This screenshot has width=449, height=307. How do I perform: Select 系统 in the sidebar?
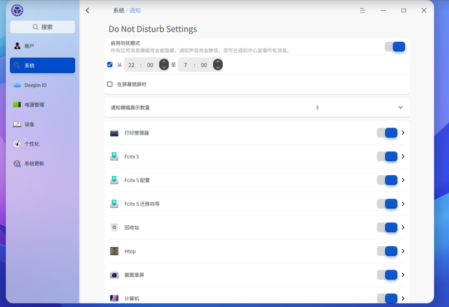tap(43, 65)
